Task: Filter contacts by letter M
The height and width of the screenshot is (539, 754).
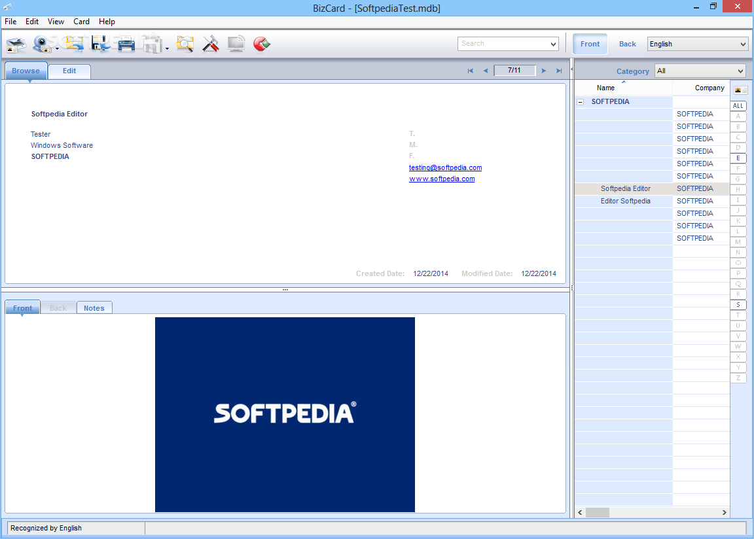Action: [x=738, y=241]
